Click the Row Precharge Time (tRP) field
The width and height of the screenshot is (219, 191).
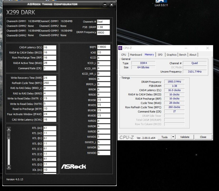click(x=50, y=58)
